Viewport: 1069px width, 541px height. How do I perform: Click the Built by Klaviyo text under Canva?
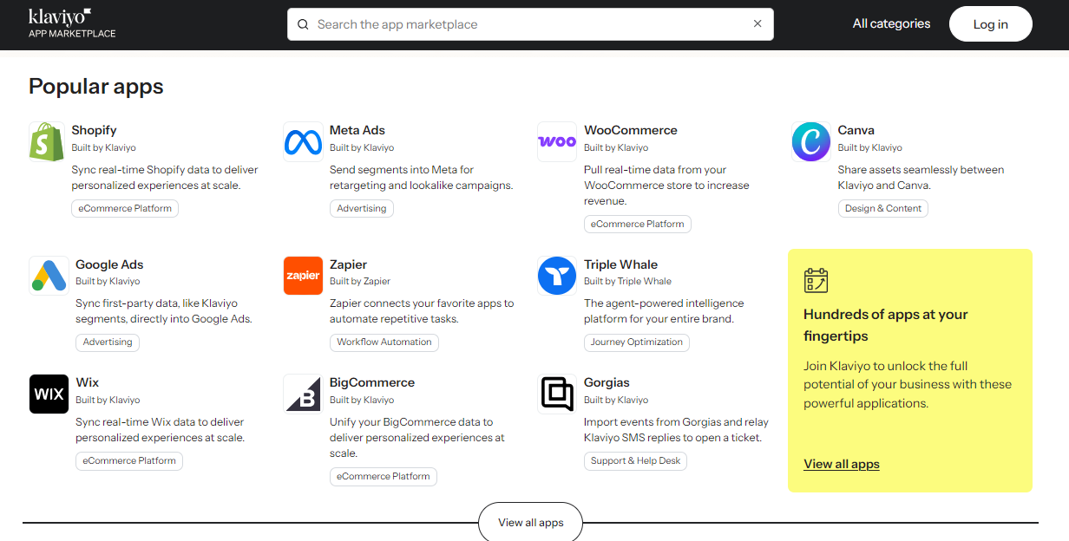tap(869, 147)
